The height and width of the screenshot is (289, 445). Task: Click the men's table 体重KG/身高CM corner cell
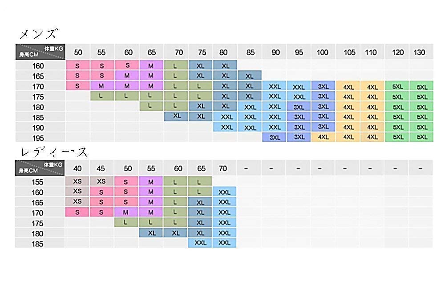40,52
